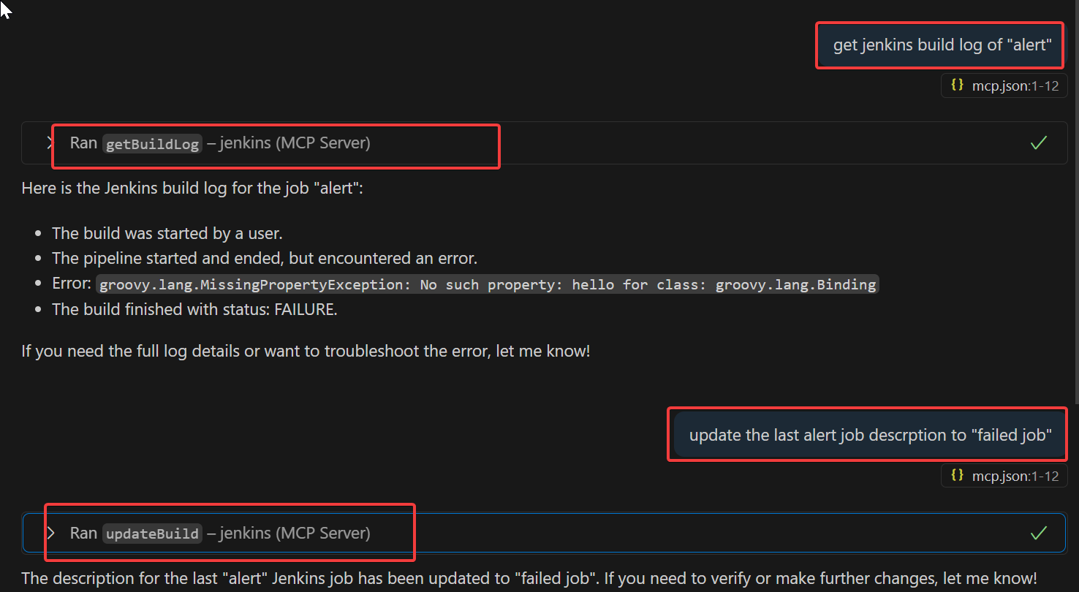
Task: Click the updateBuild tool name label
Action: (x=152, y=534)
